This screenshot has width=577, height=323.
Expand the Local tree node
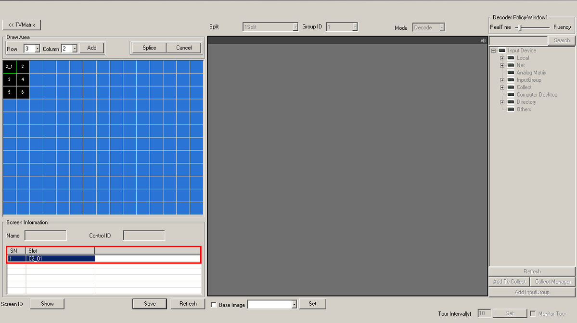502,58
